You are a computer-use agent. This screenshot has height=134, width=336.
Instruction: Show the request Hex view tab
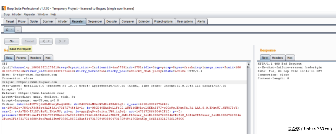[x=48, y=58]
